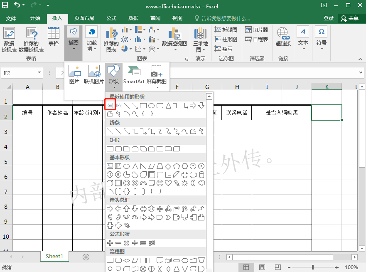The height and width of the screenshot is (272, 366).
Task: Insert a 数据透视表 pivot table
Action: coord(9,39)
